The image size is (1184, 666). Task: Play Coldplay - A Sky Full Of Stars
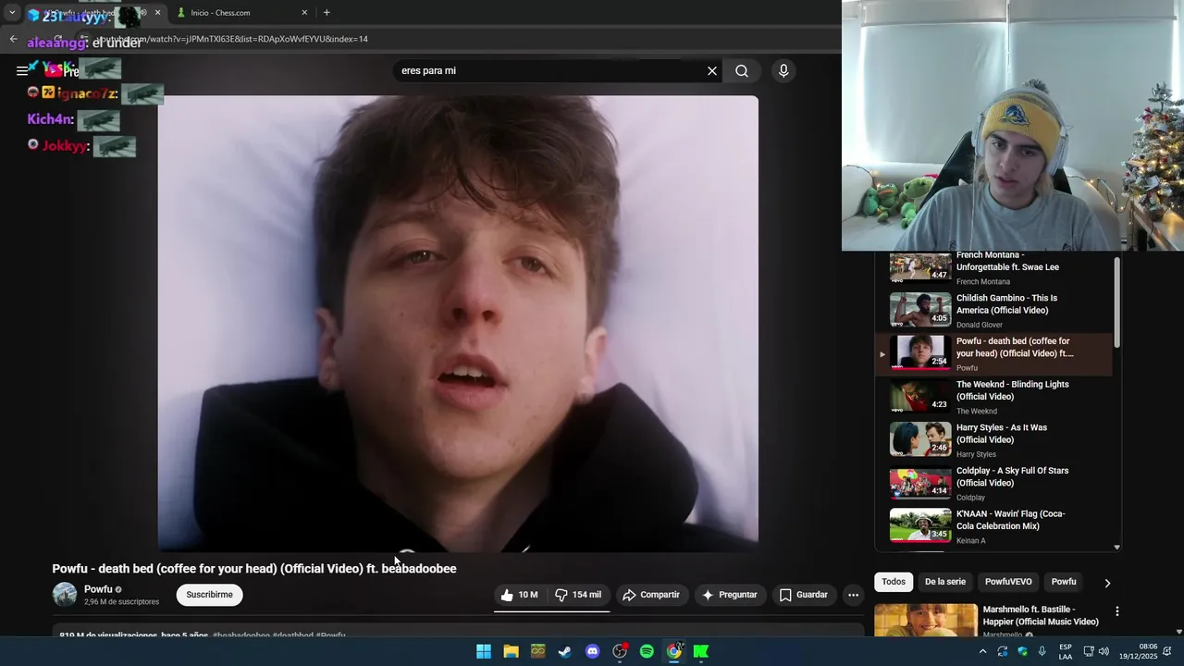coord(994,484)
